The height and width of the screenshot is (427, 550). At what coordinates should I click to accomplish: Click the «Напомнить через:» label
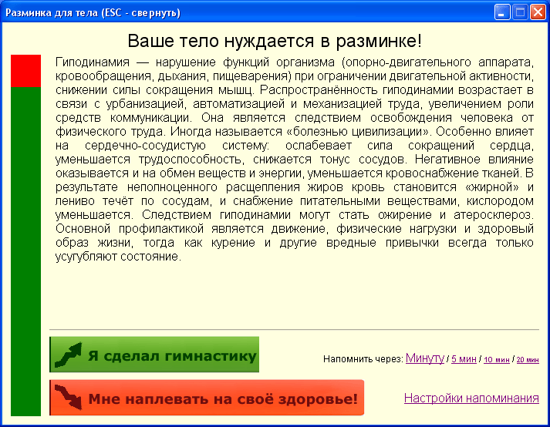pyautogui.click(x=363, y=359)
